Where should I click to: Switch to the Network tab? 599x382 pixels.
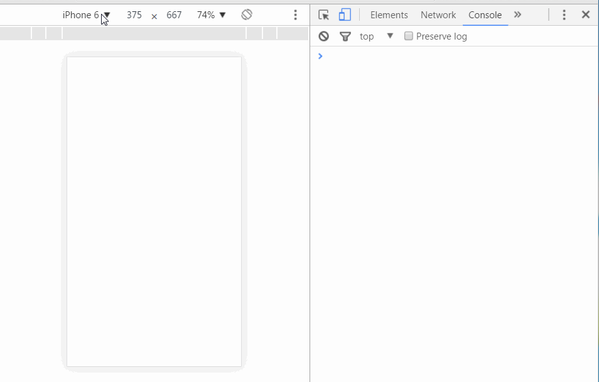click(x=438, y=15)
